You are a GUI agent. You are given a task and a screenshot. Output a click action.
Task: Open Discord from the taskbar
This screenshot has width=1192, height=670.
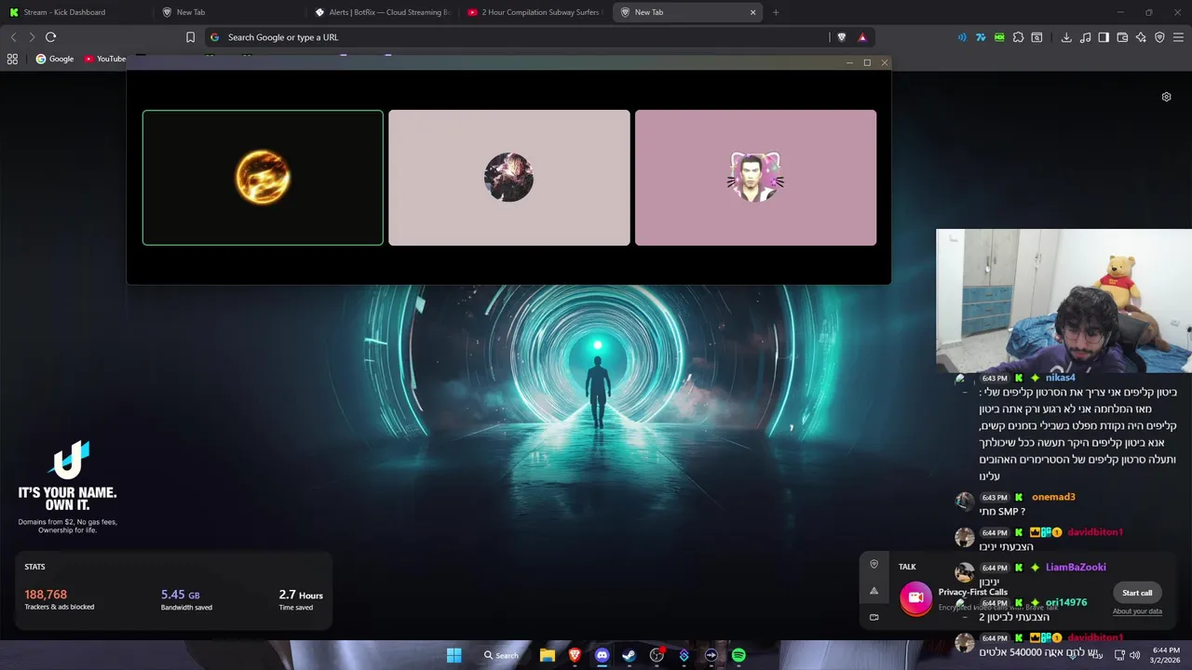(x=602, y=655)
